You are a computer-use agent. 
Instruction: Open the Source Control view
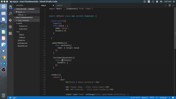10,20
